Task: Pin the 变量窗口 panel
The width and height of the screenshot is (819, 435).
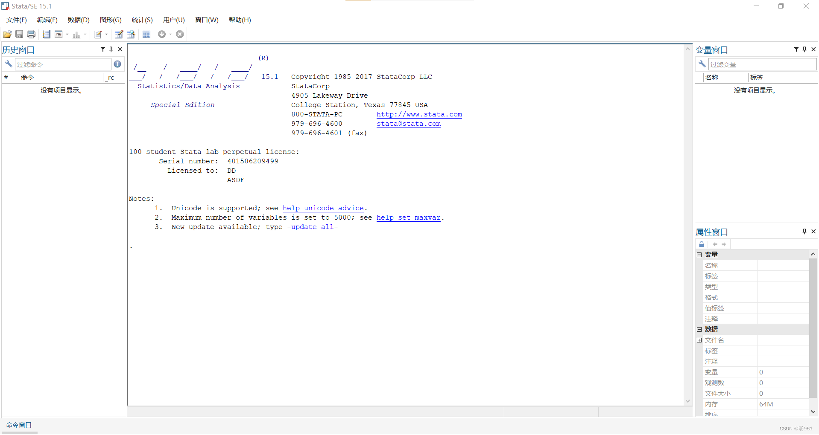Action: (804, 49)
